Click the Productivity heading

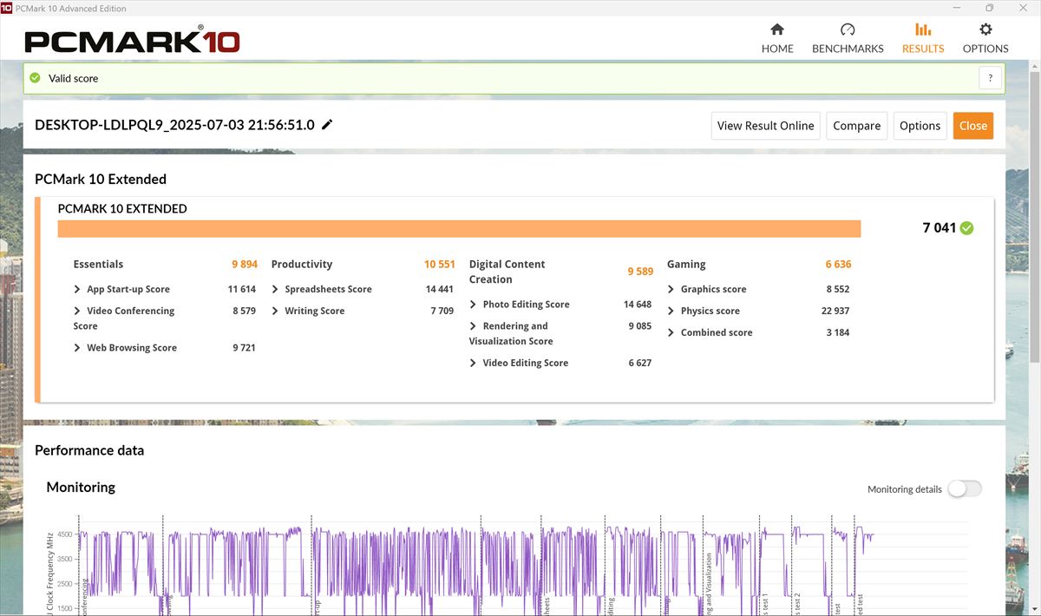click(x=302, y=265)
